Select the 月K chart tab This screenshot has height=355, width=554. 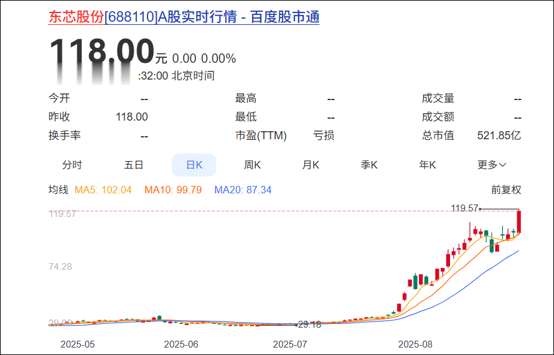point(311,165)
